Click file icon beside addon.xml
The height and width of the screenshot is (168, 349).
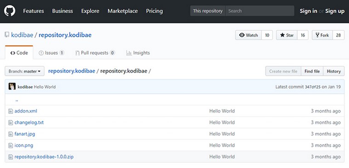point(11,111)
